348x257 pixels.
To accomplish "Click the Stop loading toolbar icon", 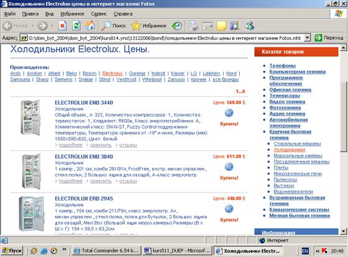I will coord(62,25).
